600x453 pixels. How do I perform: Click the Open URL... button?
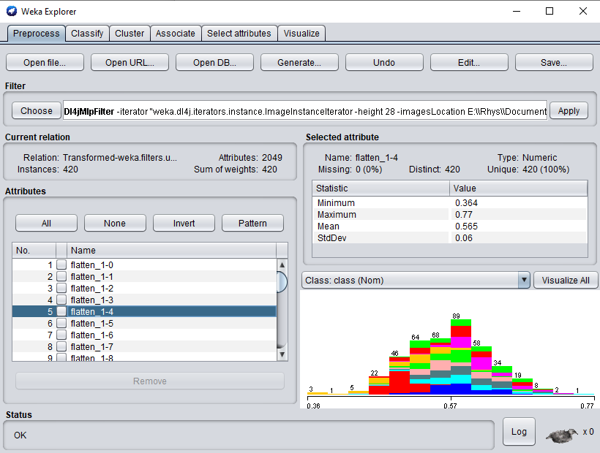pos(130,62)
